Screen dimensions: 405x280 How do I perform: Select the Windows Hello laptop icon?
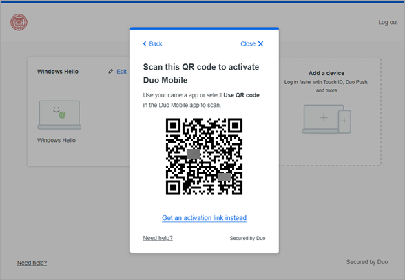click(59, 114)
